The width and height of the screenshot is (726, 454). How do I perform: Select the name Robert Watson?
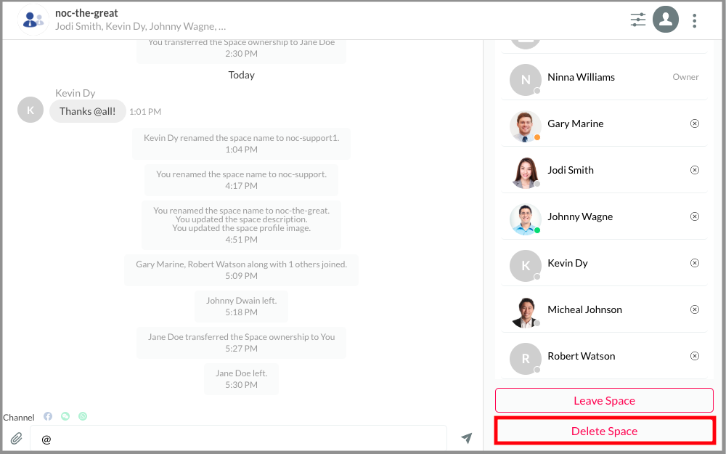point(581,356)
